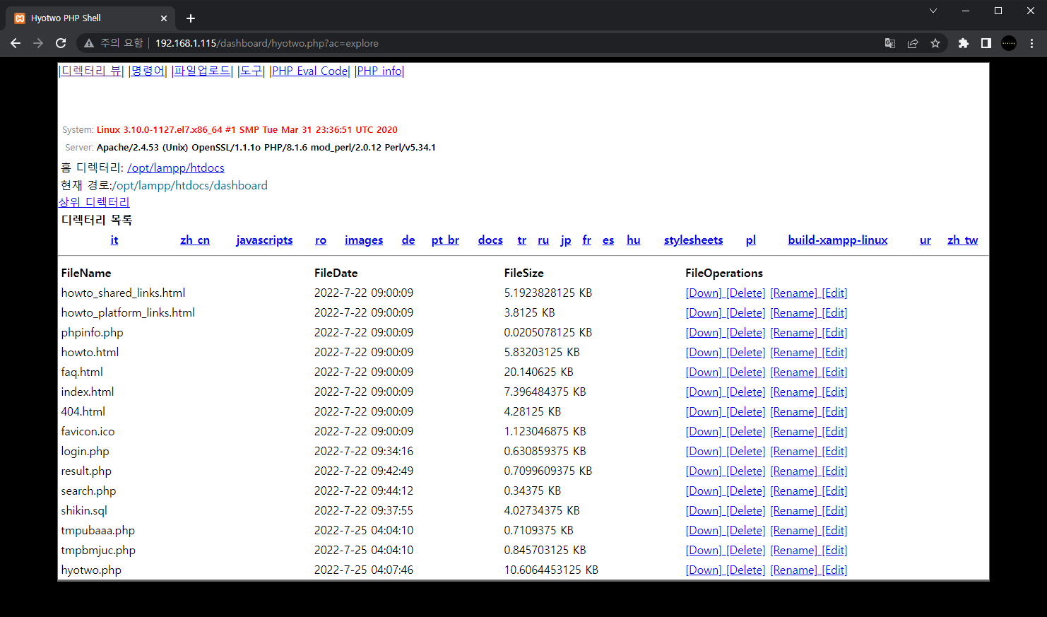This screenshot has width=1047, height=617.
Task: Go to 상위 디렉터리 parent directory
Action: coord(94,202)
